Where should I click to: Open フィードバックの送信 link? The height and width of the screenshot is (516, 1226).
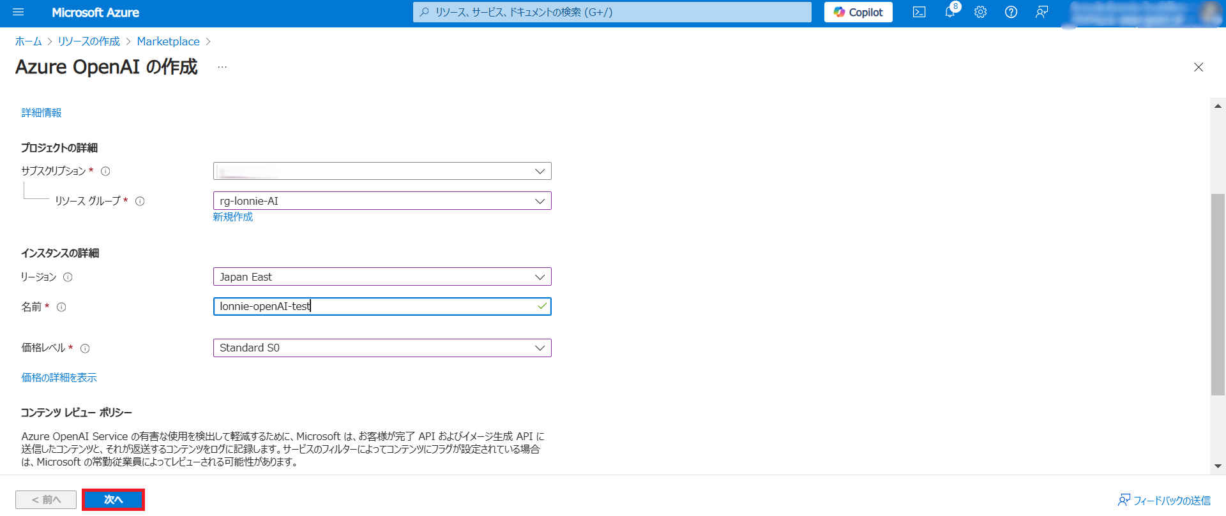pyautogui.click(x=1164, y=500)
